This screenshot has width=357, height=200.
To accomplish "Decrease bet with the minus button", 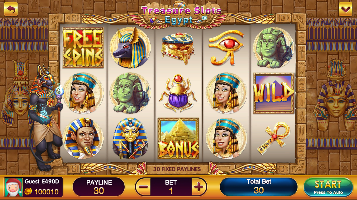I will pyautogui.click(x=143, y=187).
